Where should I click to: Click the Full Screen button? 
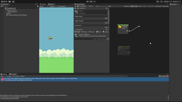165,6
